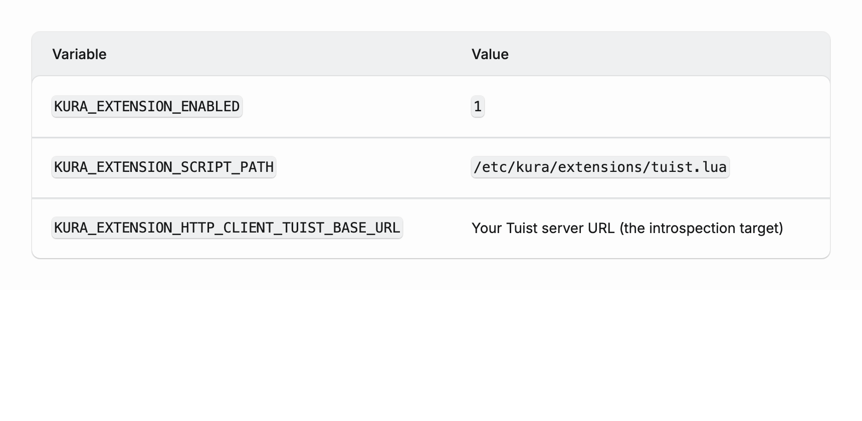Select the KURA_EXTENSION_HTTP_CLIENT_TUIST_BASE_URL variable name
This screenshot has height=421, width=862.
[x=227, y=228]
